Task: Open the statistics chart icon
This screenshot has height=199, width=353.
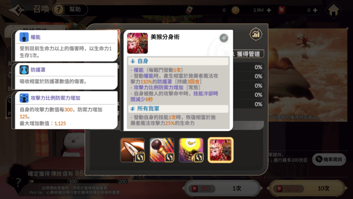Action: (x=256, y=34)
